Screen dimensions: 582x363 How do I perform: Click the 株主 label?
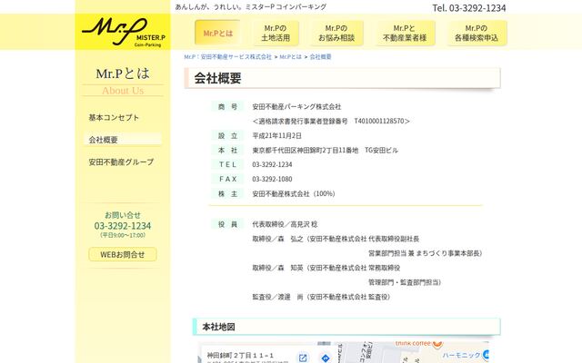coord(227,193)
